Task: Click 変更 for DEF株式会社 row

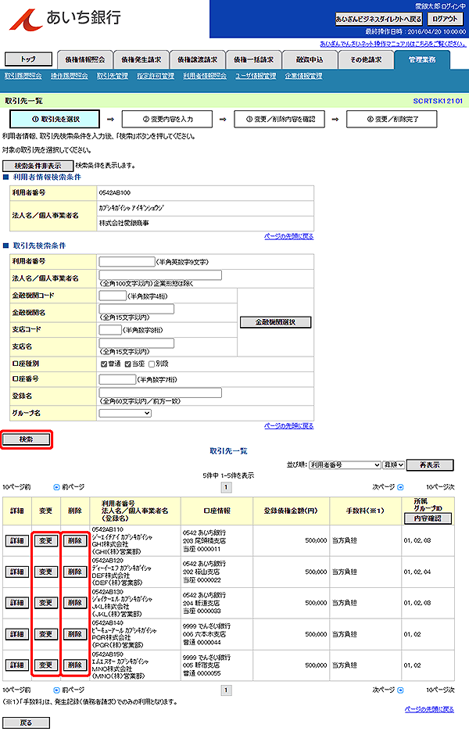Action: click(x=46, y=572)
